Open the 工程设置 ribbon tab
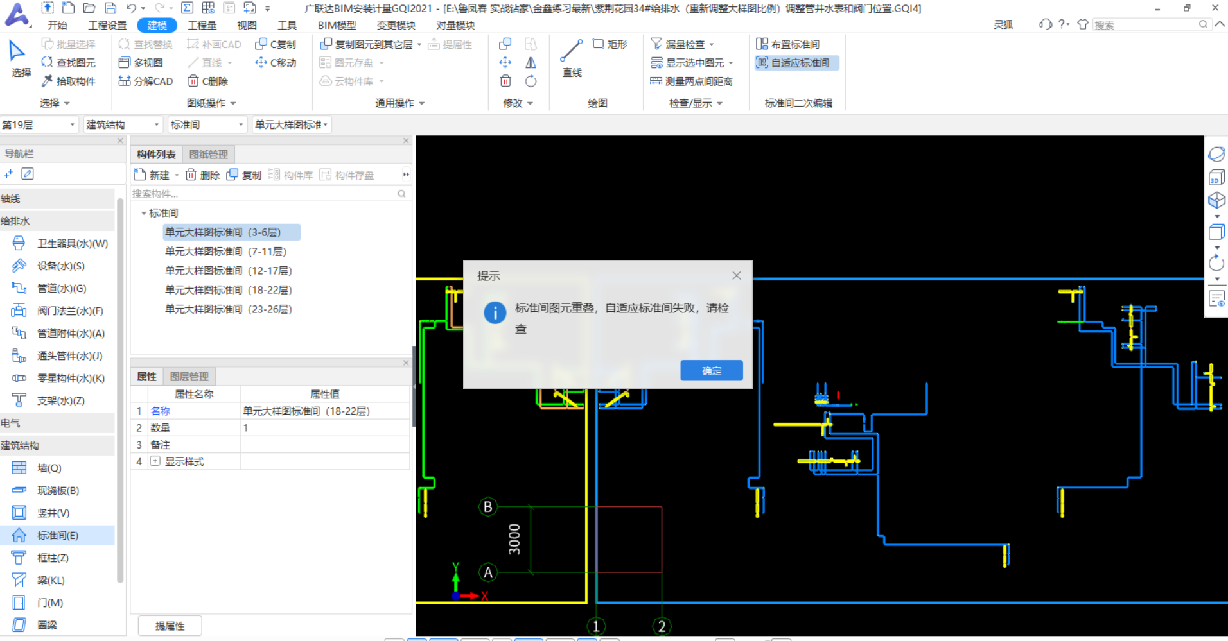1228x641 pixels. (107, 25)
